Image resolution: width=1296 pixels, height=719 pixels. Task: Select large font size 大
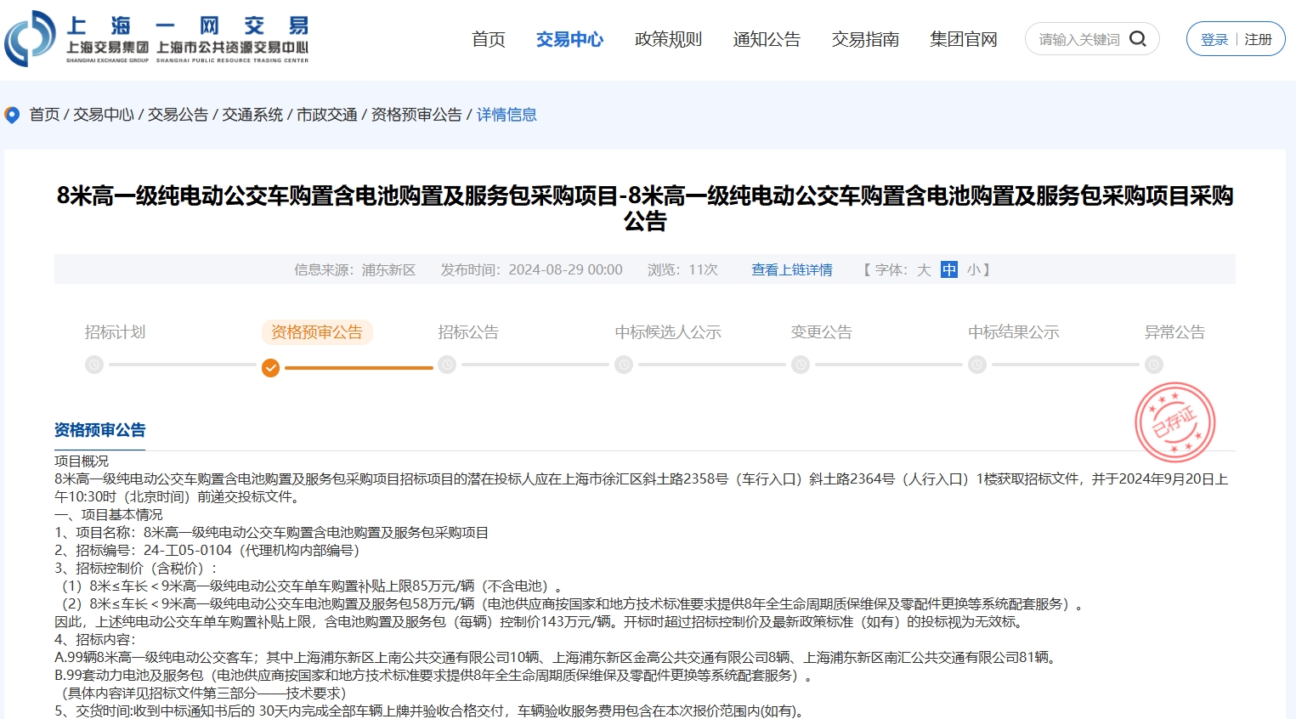click(x=924, y=269)
